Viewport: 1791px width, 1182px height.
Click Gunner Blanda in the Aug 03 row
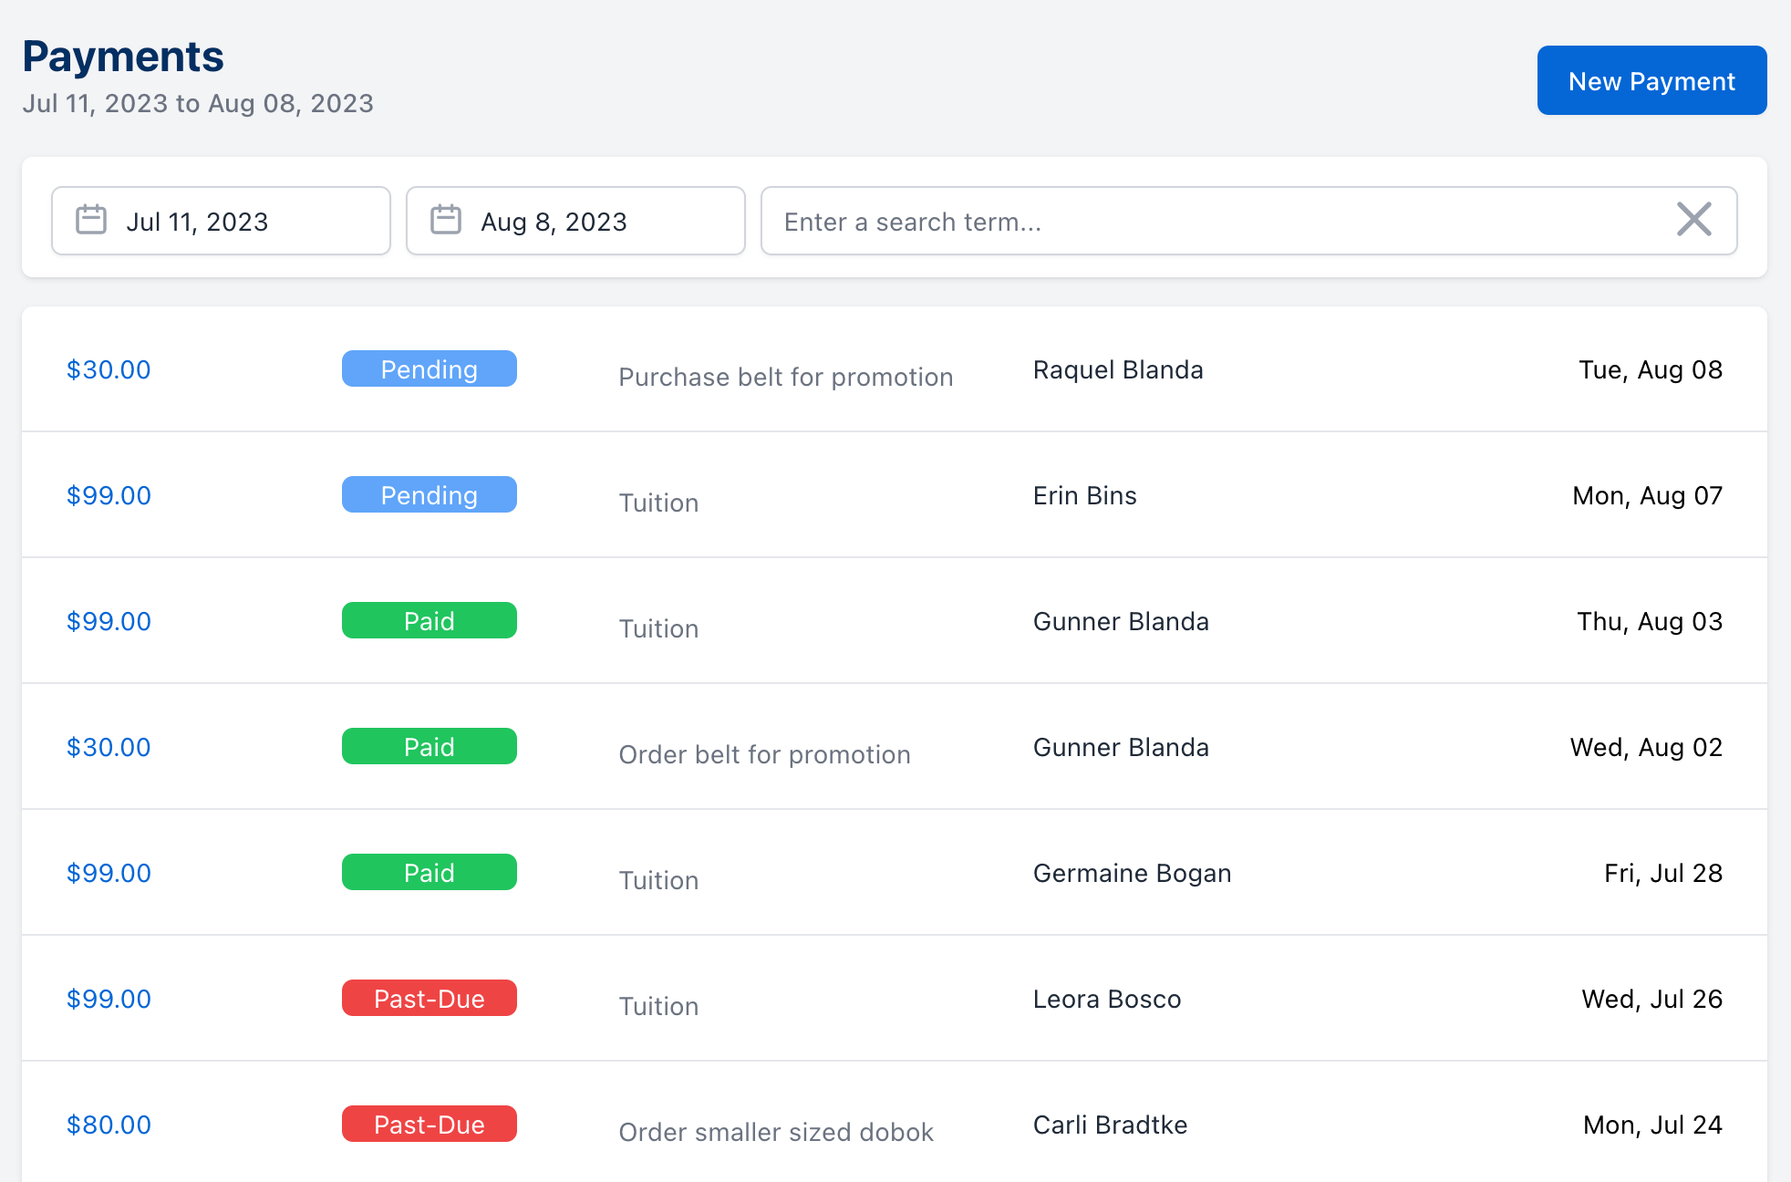pos(1121,621)
